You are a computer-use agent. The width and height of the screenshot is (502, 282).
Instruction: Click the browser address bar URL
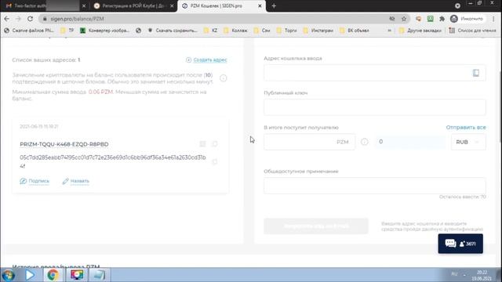tap(77, 19)
